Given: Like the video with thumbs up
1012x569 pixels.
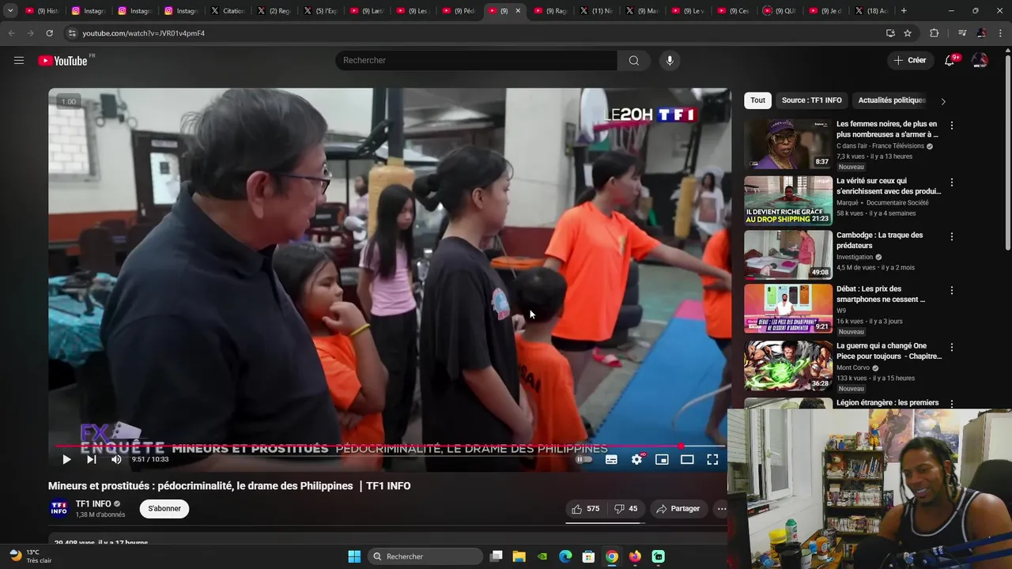Looking at the screenshot, I should coord(586,509).
